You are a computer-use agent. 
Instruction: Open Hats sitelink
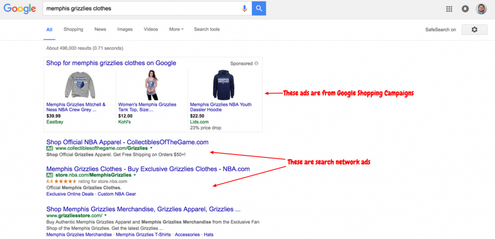pyautogui.click(x=209, y=235)
